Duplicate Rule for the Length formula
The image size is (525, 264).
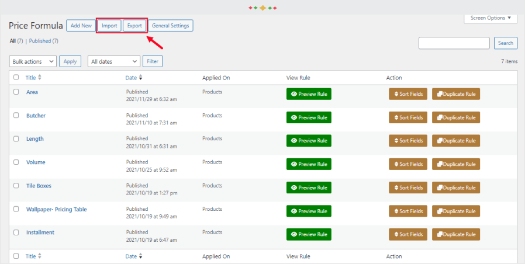pyautogui.click(x=455, y=141)
